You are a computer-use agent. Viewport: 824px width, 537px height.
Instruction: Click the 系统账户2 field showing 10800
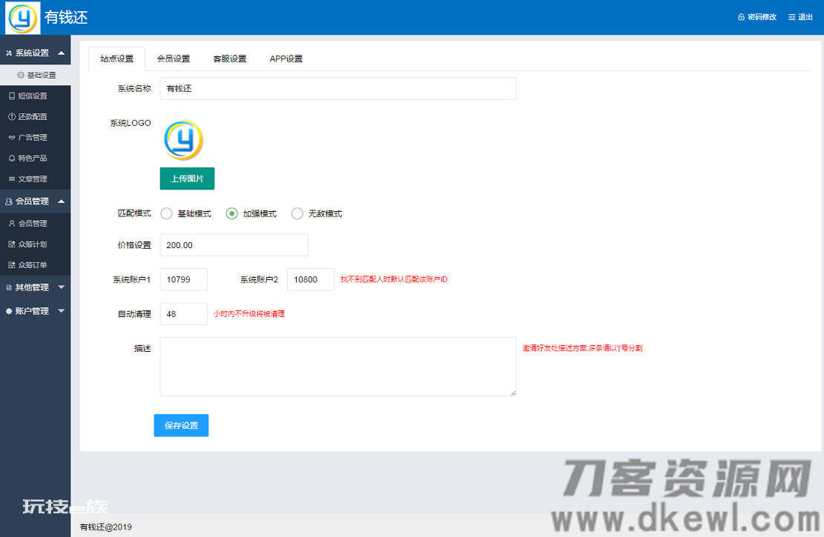tap(311, 279)
